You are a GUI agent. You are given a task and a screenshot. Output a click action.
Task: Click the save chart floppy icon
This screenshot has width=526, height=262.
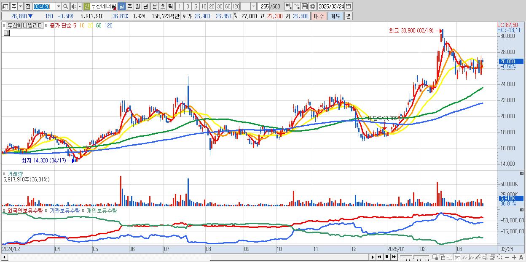305,6
